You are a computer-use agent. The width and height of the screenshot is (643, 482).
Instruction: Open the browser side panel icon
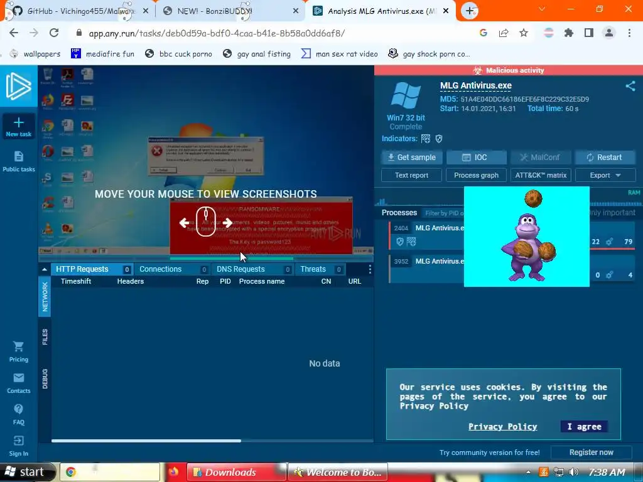coord(589,33)
